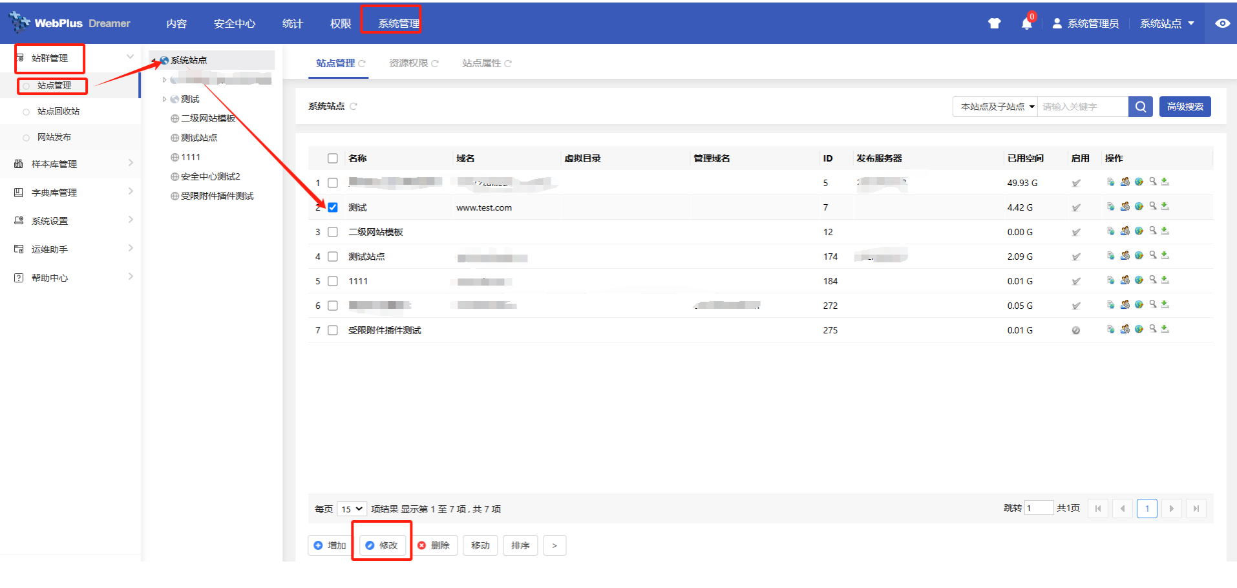The width and height of the screenshot is (1237, 588).
Task: Click the users icon in the 二级网站模板 row
Action: [1125, 231]
